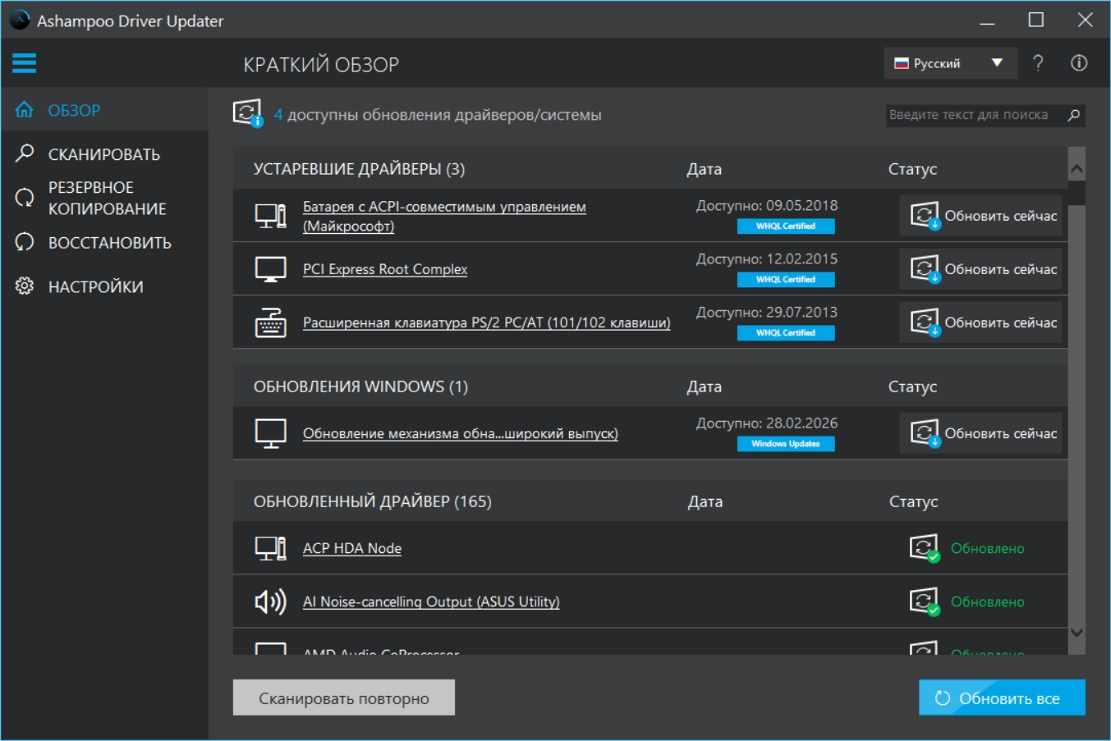
Task: Open the hamburger menu icon
Action: coord(24,63)
